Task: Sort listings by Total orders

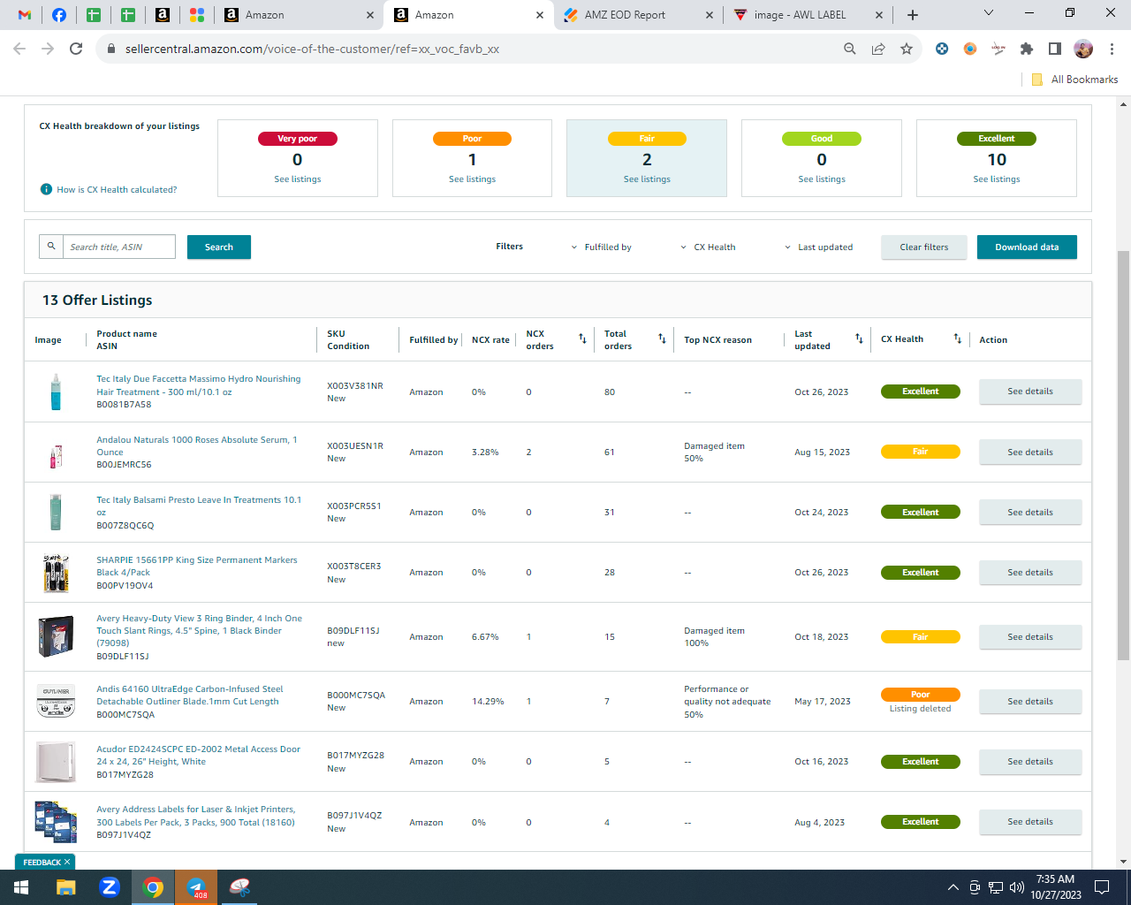Action: [662, 339]
